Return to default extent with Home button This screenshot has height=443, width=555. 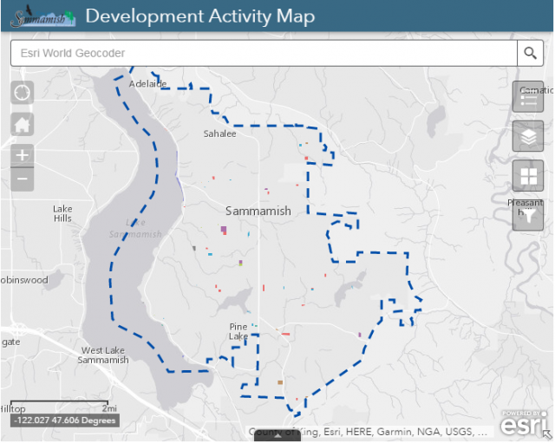point(22,124)
